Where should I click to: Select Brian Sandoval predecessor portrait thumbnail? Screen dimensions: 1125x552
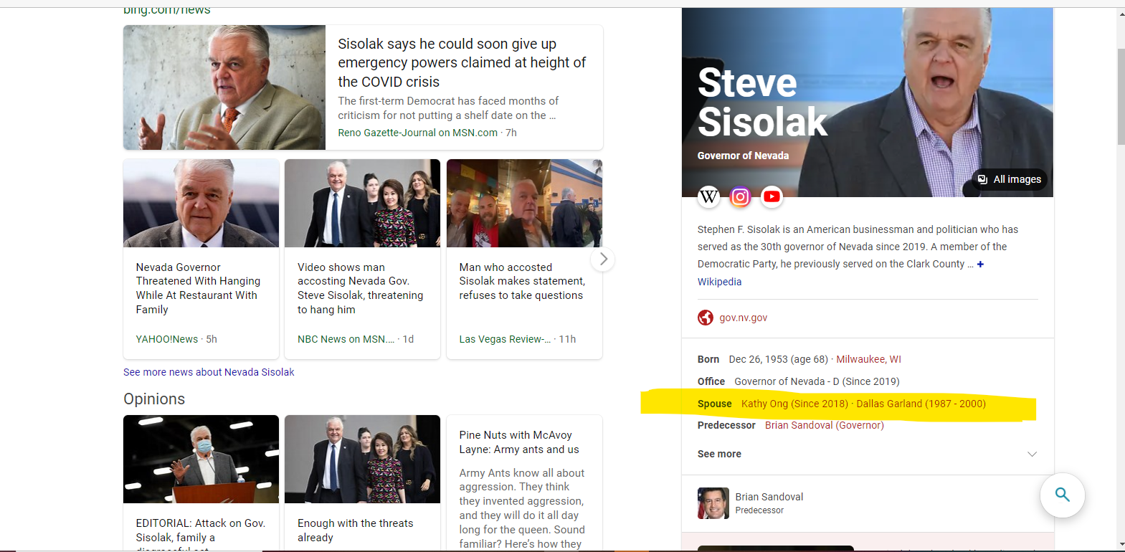click(713, 503)
